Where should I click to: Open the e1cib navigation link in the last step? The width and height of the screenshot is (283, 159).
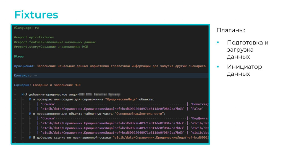[x=160, y=137]
